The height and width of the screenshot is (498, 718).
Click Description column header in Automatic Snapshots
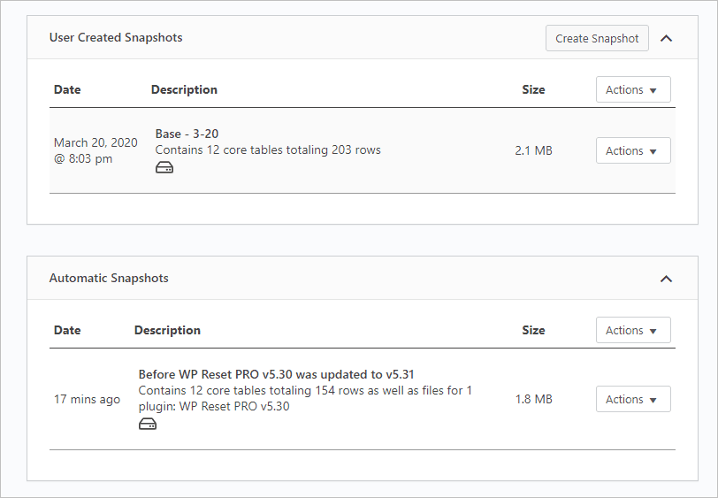point(167,331)
